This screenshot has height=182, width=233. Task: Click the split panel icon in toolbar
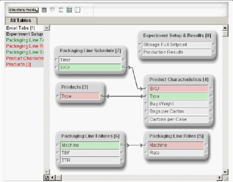tap(77, 10)
